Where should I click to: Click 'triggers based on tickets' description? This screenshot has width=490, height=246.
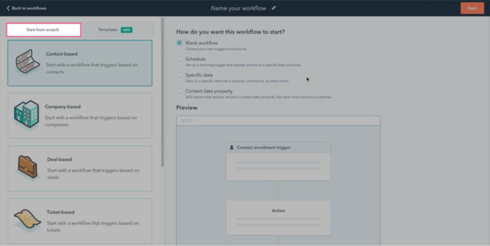point(93,227)
